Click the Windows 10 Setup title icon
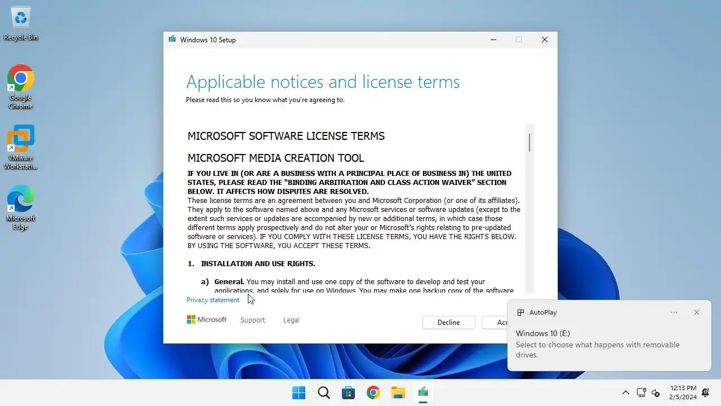The width and height of the screenshot is (721, 406). (x=172, y=39)
